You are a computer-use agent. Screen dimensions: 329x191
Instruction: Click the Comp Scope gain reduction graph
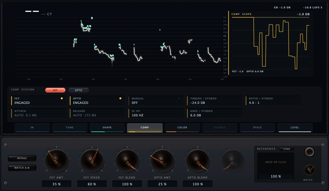(x=270, y=43)
